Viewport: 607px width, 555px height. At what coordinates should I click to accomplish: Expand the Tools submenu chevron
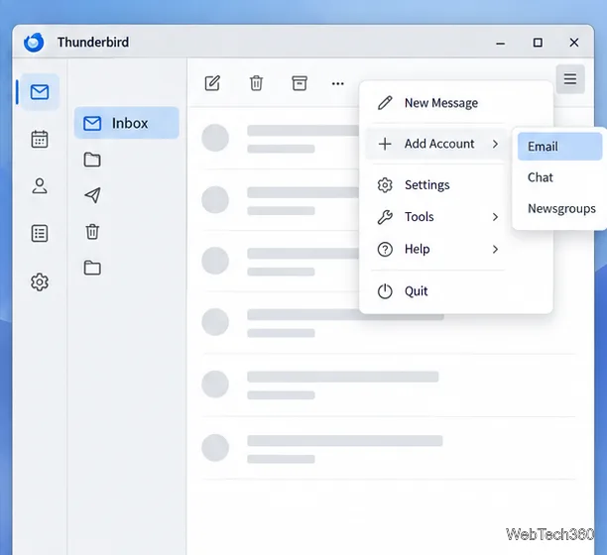tap(495, 217)
